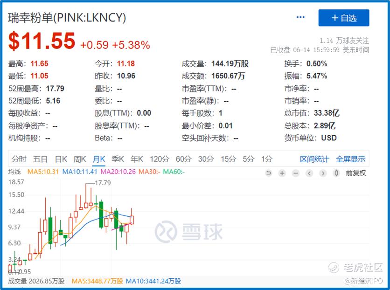Switch to 年K chart tab
The width and height of the screenshot is (390, 290).
pyautogui.click(x=137, y=159)
